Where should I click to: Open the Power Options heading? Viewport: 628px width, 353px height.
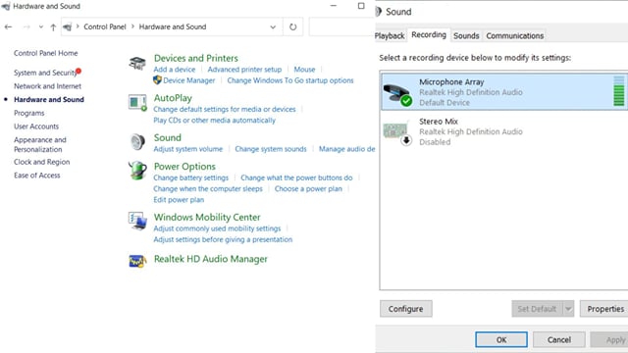(x=184, y=166)
